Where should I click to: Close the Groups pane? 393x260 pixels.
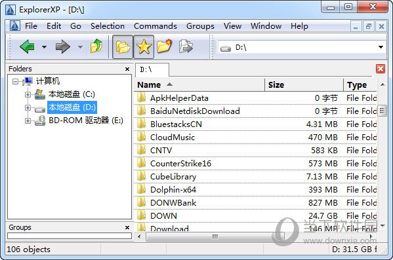(127, 227)
